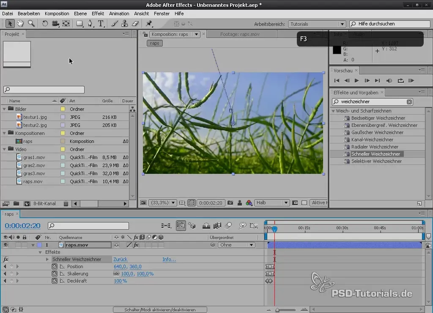Click the motion blur enable icon

click(x=228, y=226)
